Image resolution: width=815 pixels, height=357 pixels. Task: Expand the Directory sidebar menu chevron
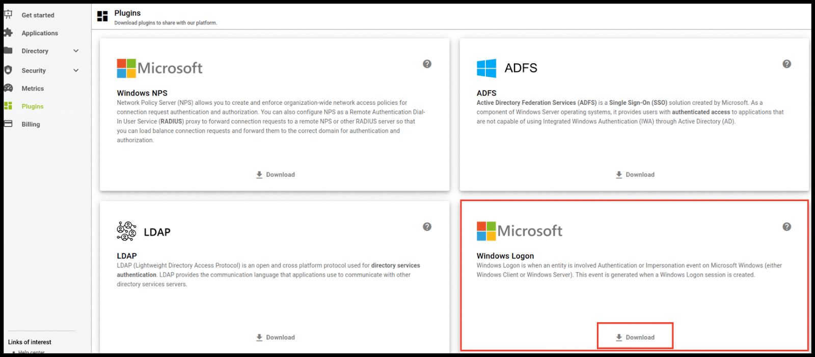[x=76, y=51]
